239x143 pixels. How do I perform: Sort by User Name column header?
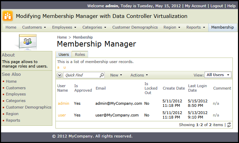(x=62, y=88)
